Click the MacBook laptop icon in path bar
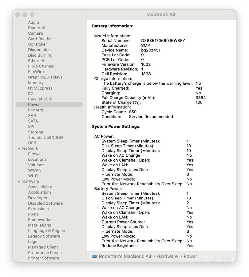The height and width of the screenshot is (277, 249). point(95,256)
